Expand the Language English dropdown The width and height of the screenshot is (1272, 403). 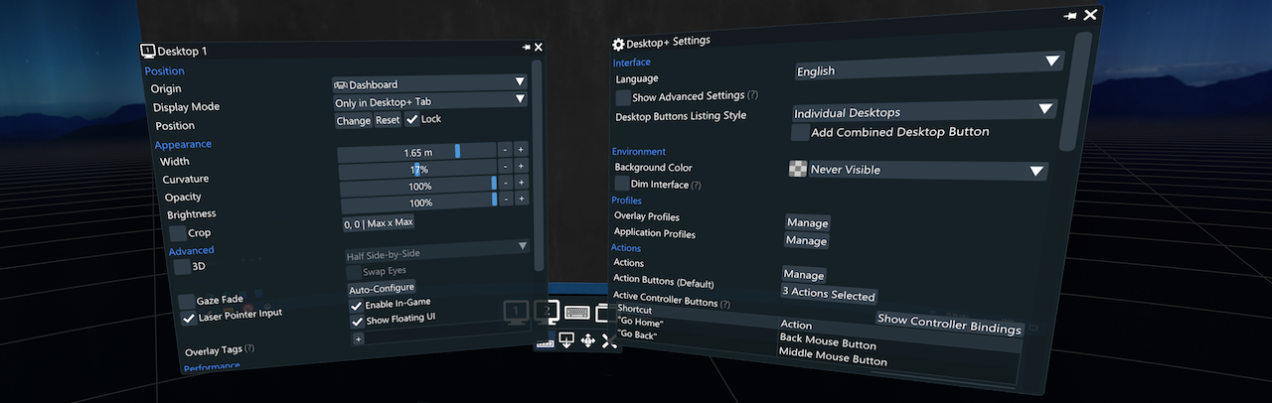[x=929, y=69]
